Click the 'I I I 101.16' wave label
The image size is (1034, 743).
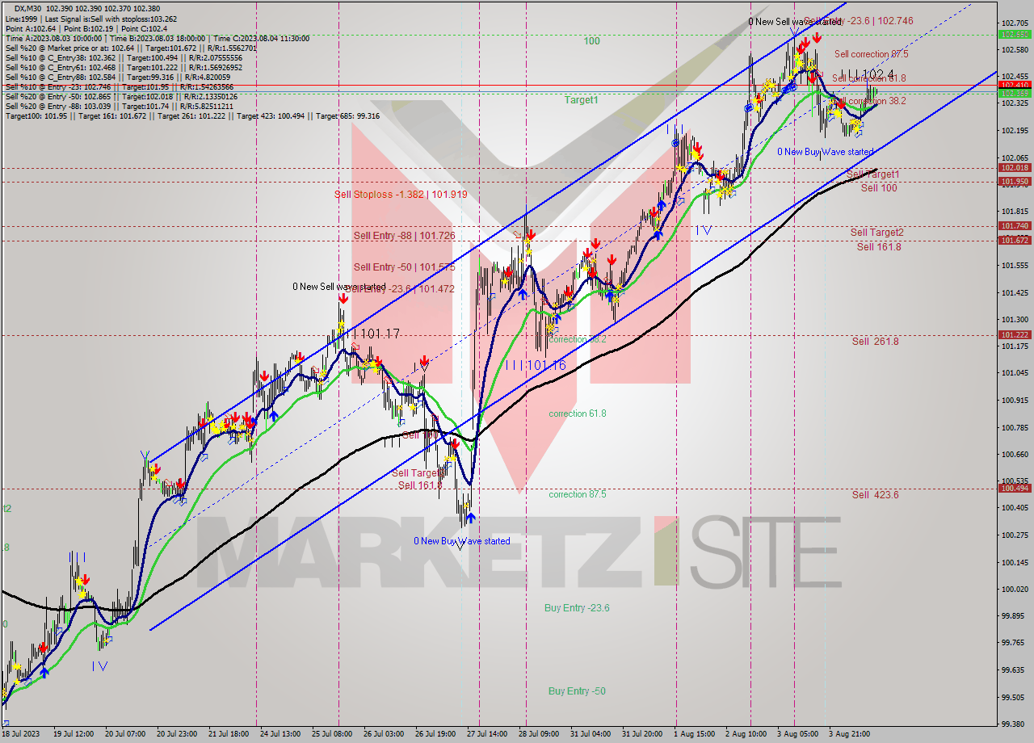[535, 366]
